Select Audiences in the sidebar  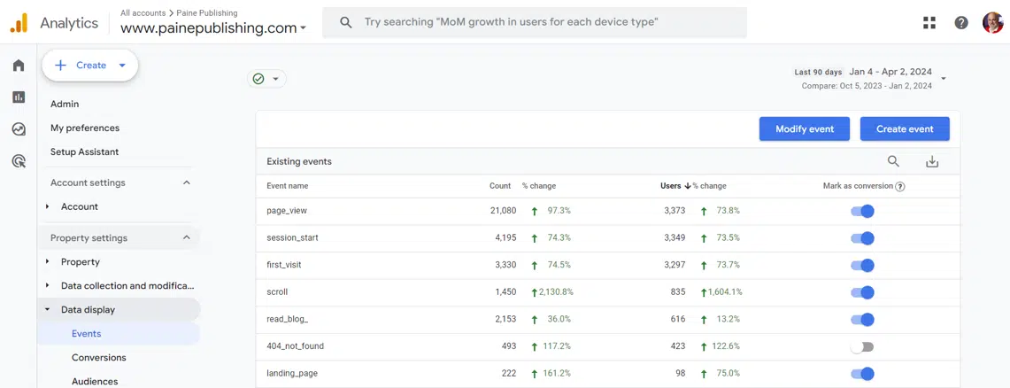(x=95, y=381)
